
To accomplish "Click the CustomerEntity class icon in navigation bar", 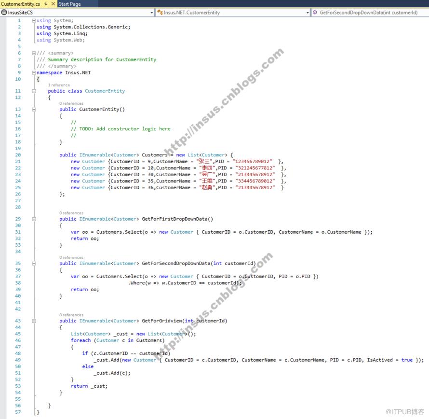I will (160, 13).
